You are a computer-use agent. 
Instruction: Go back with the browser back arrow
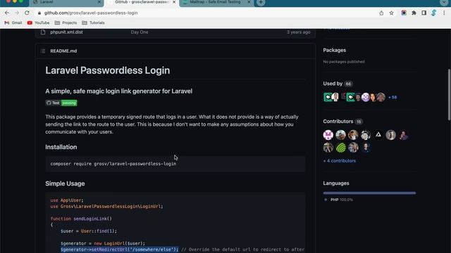tap(7, 13)
